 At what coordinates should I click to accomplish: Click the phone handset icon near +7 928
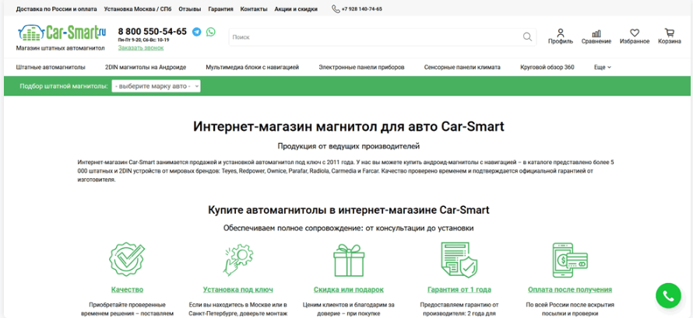tap(336, 9)
